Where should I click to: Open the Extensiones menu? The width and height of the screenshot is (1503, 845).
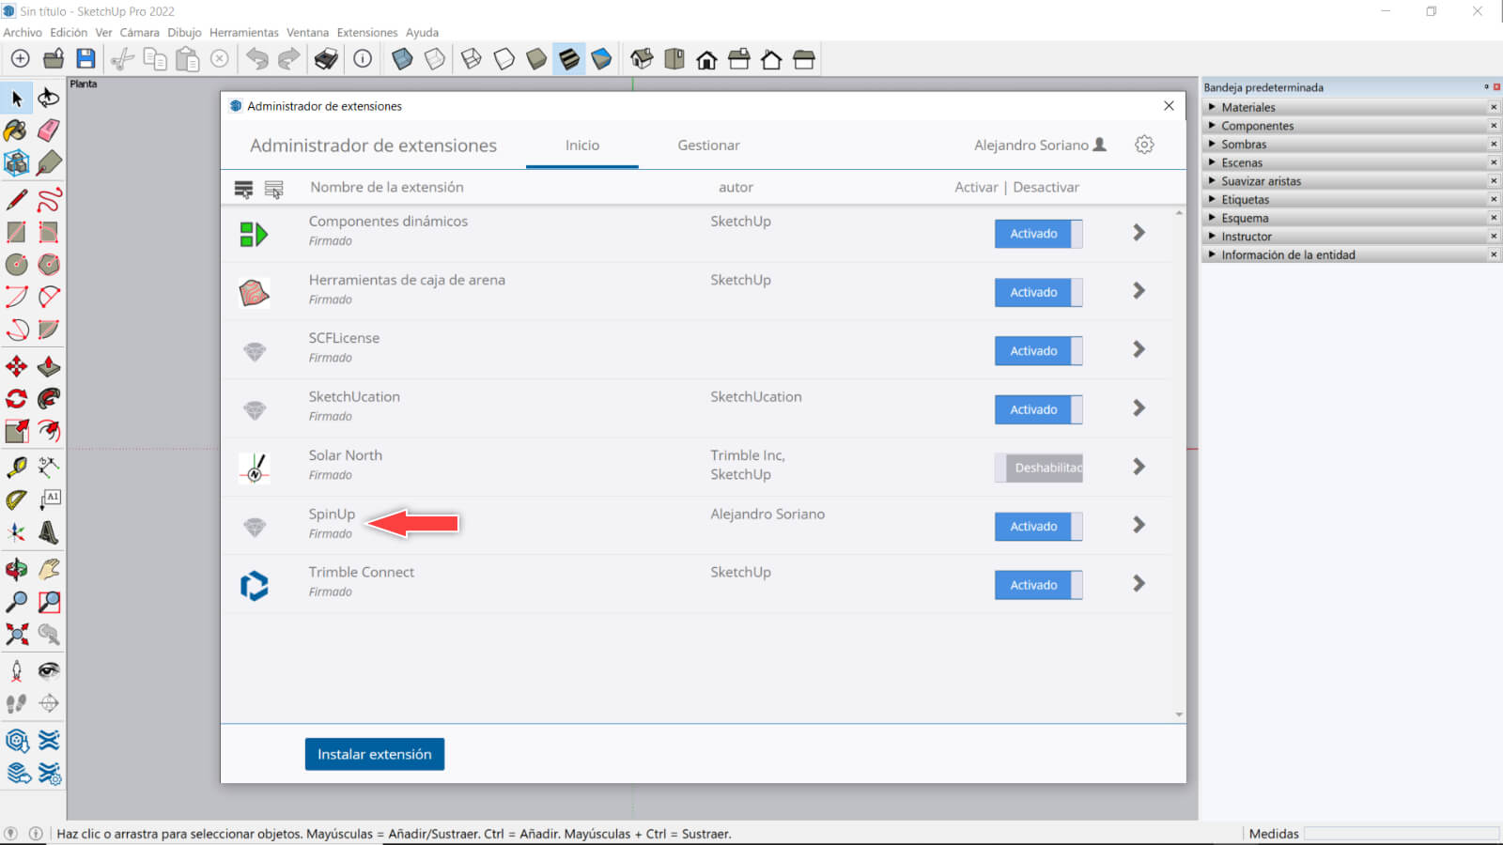(x=367, y=33)
